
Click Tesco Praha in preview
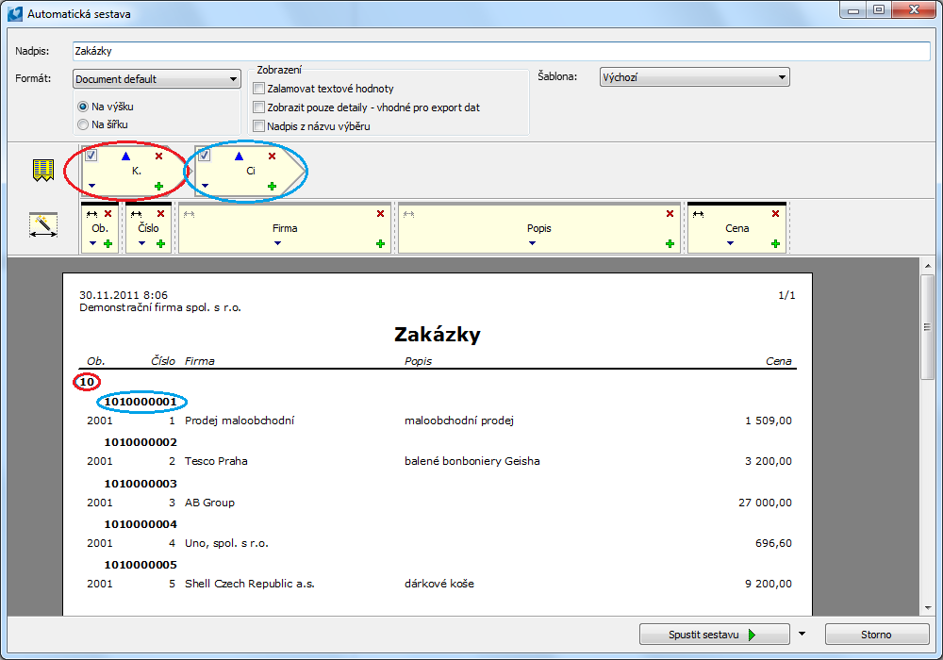pos(216,461)
